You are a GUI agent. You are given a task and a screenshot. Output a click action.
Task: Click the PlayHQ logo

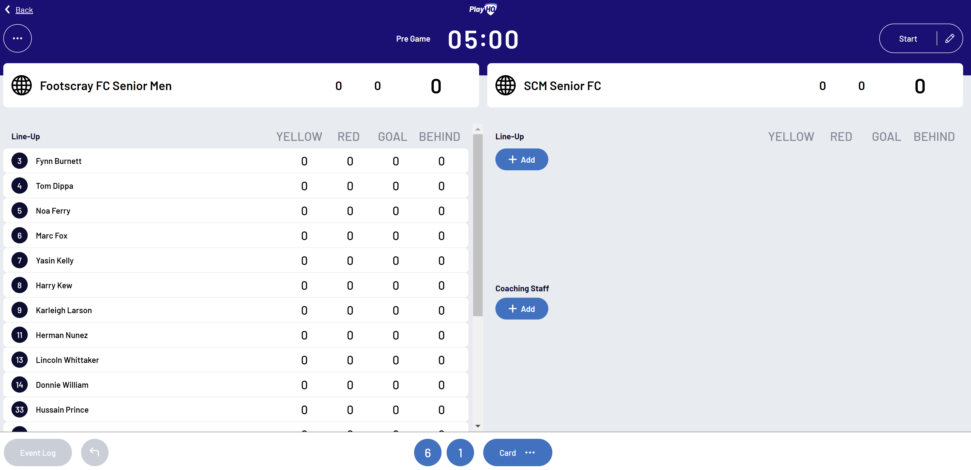(483, 9)
